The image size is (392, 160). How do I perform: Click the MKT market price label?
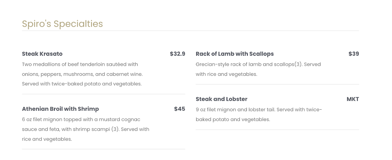352,99
